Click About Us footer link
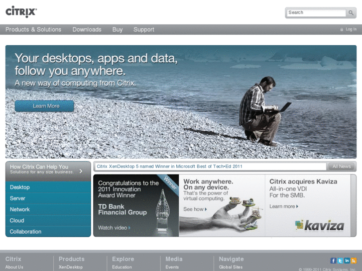Viewport: 362px width, 271px height. (x=14, y=267)
